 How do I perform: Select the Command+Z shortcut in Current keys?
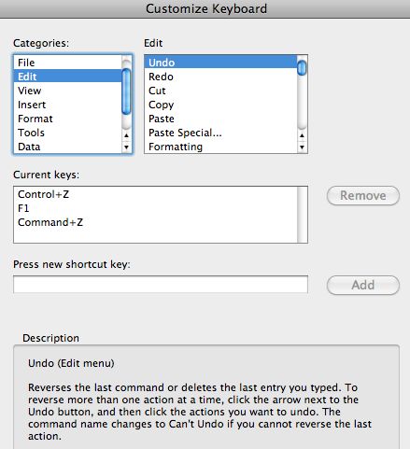point(155,222)
